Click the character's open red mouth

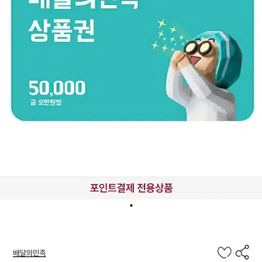pyautogui.click(x=195, y=60)
